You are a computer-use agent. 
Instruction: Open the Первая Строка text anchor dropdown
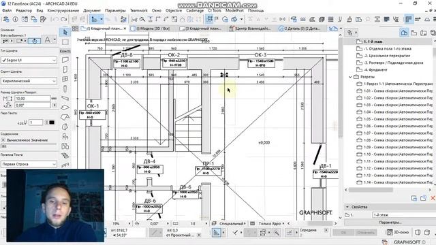(x=29, y=164)
